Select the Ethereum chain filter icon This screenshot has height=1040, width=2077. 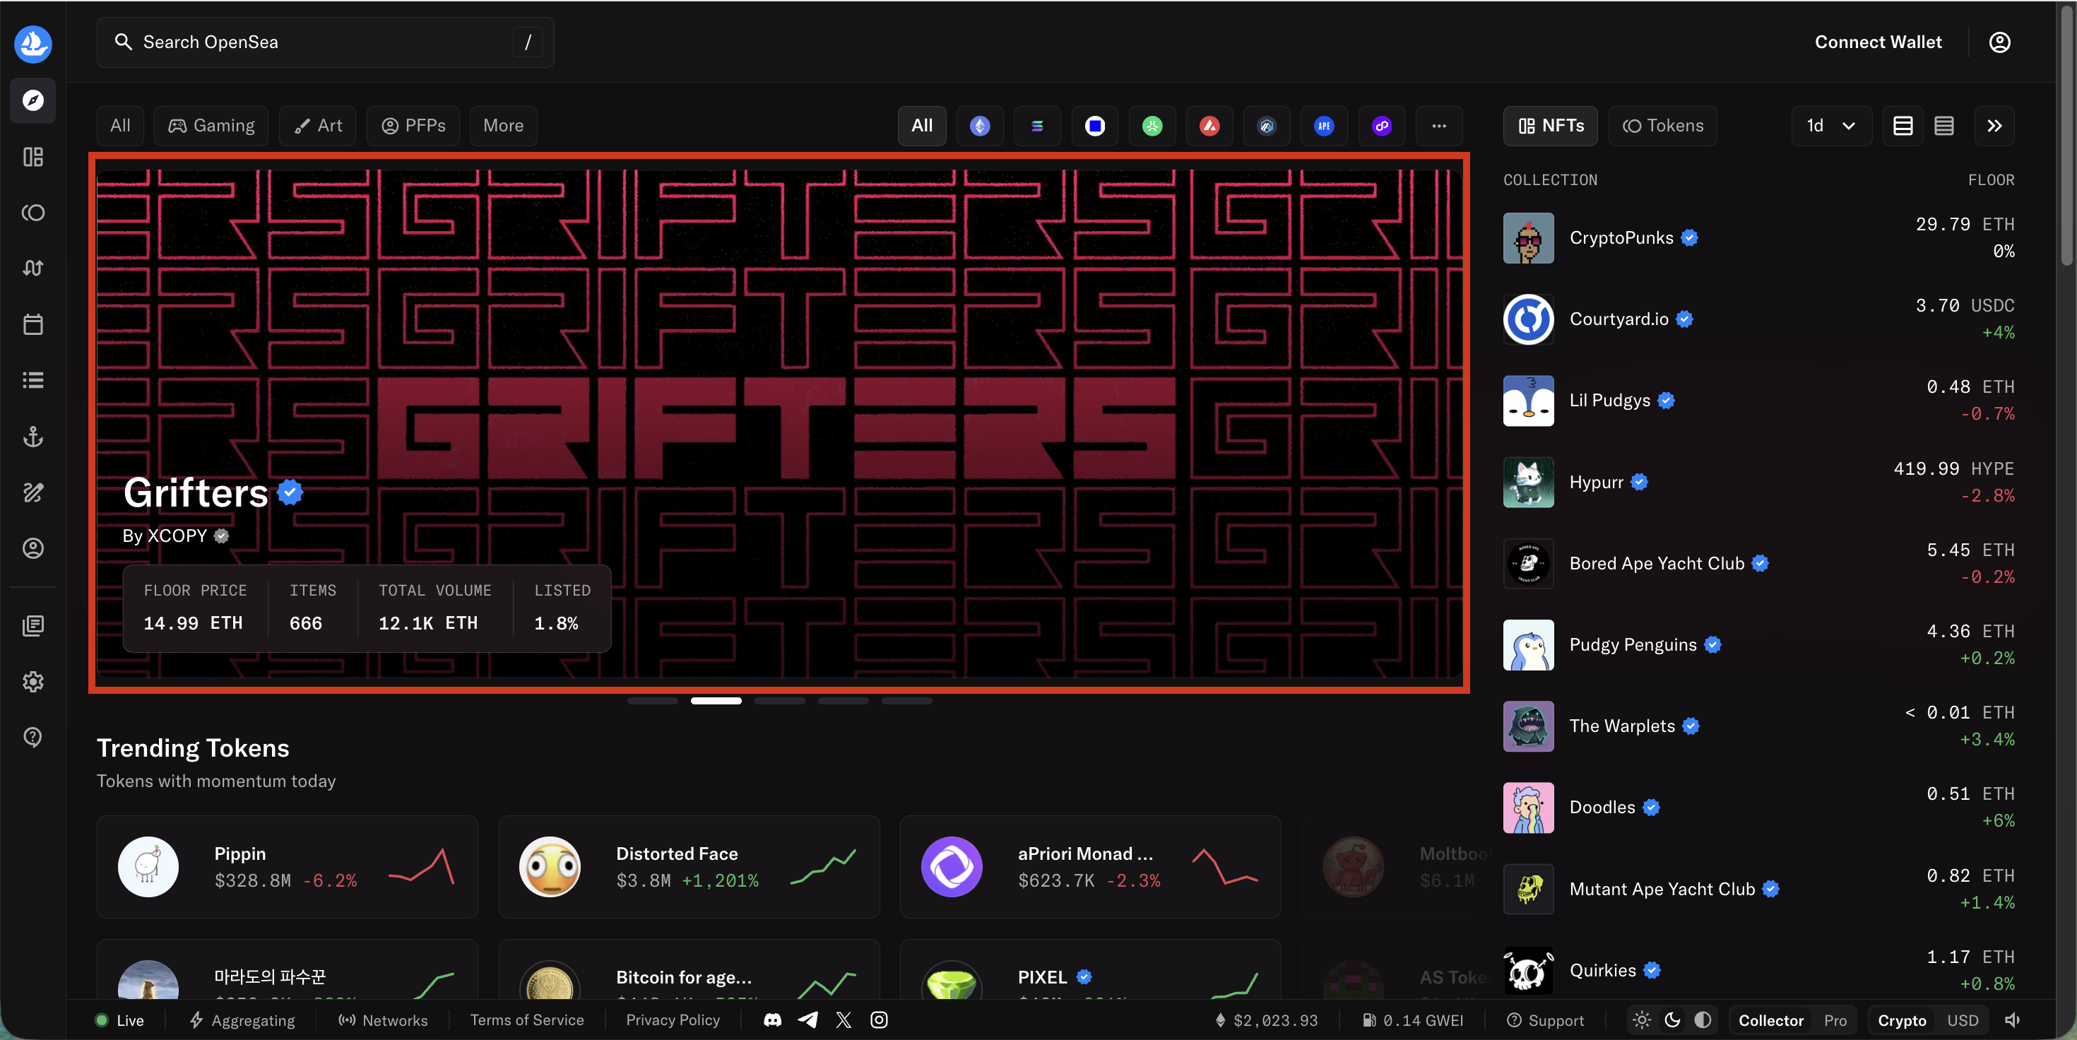click(980, 126)
